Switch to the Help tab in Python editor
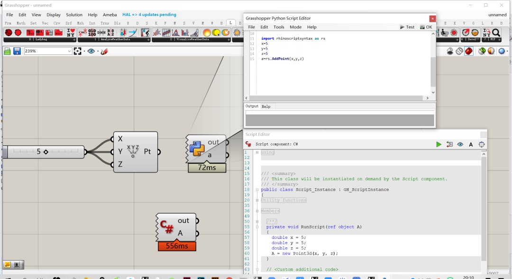This screenshot has height=279, width=512. pos(266,106)
